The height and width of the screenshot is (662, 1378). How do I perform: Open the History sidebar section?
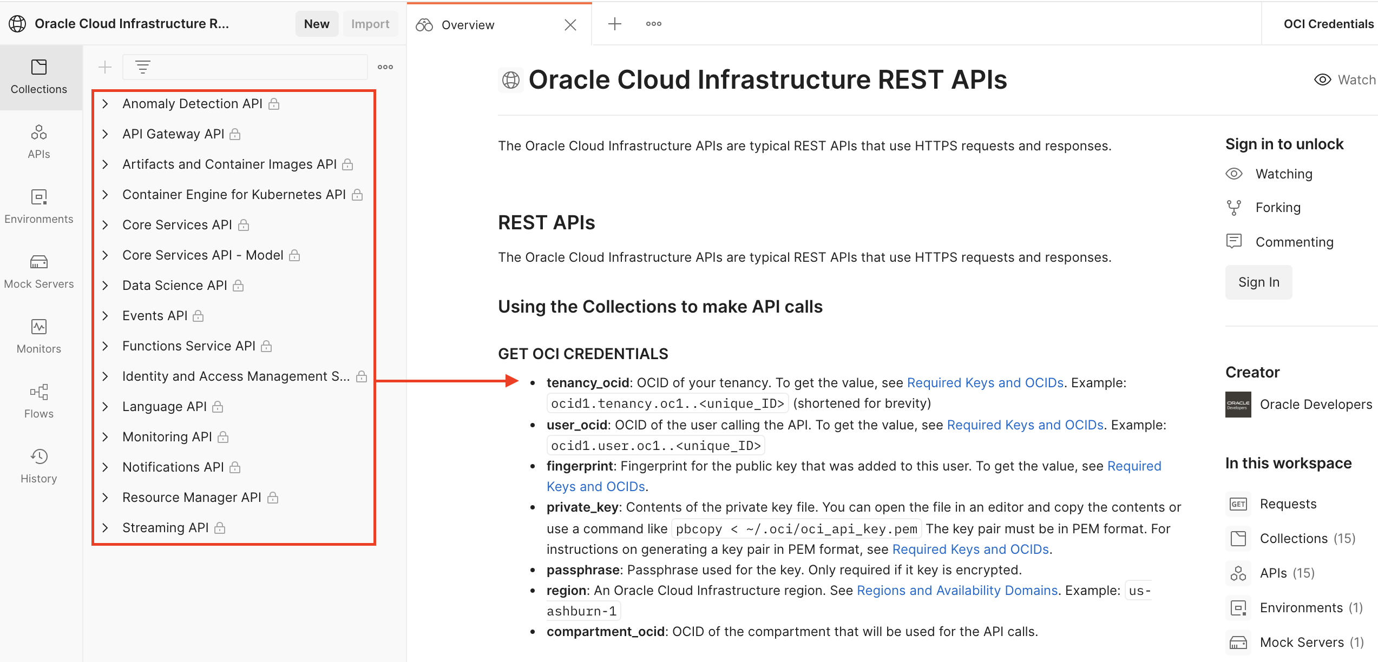pos(39,466)
